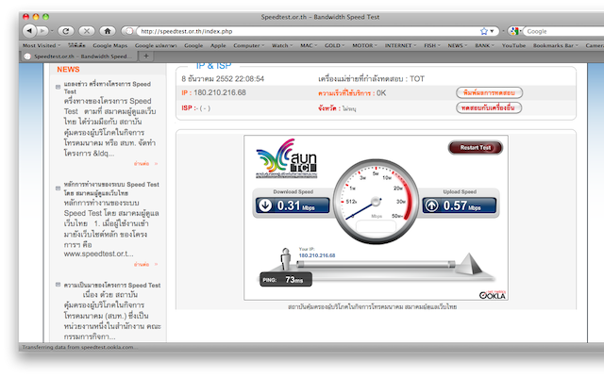Open the YouTube bookmark
604x377 pixels.
click(x=513, y=45)
